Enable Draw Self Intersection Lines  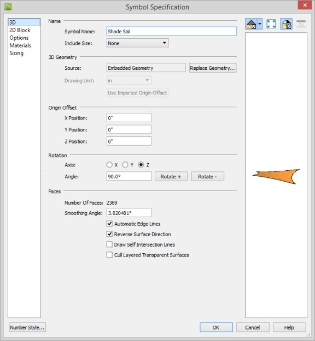coord(109,244)
